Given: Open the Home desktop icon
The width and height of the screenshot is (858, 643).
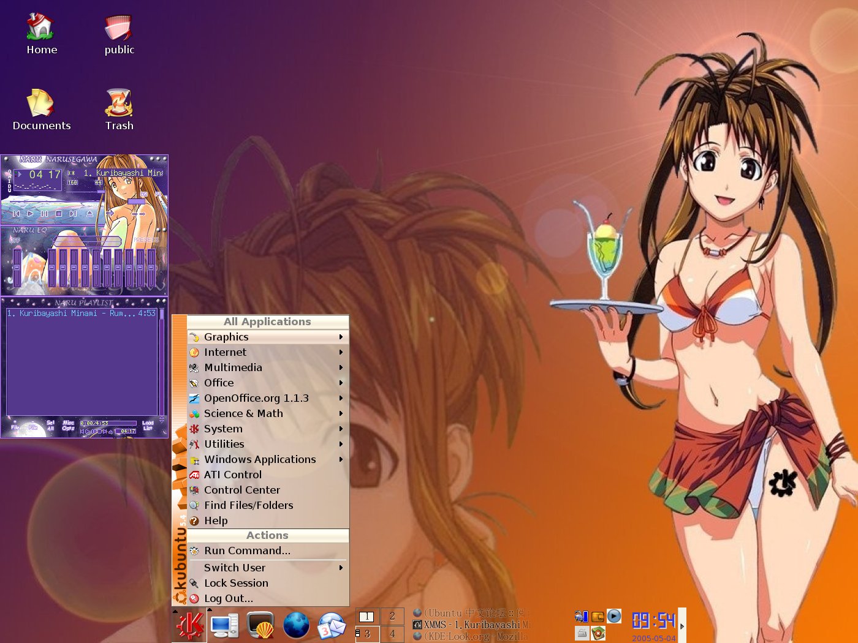Looking at the screenshot, I should click(41, 35).
